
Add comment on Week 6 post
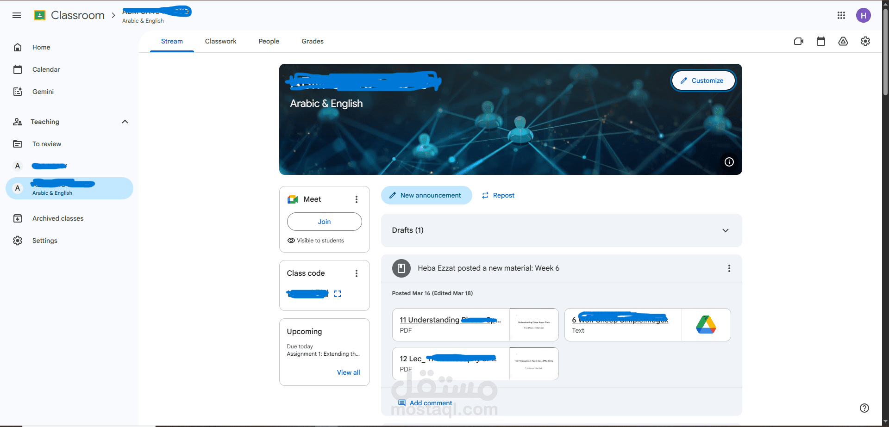coord(425,403)
